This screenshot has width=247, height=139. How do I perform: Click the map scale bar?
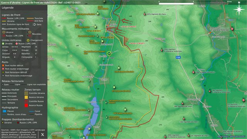point(193,3)
